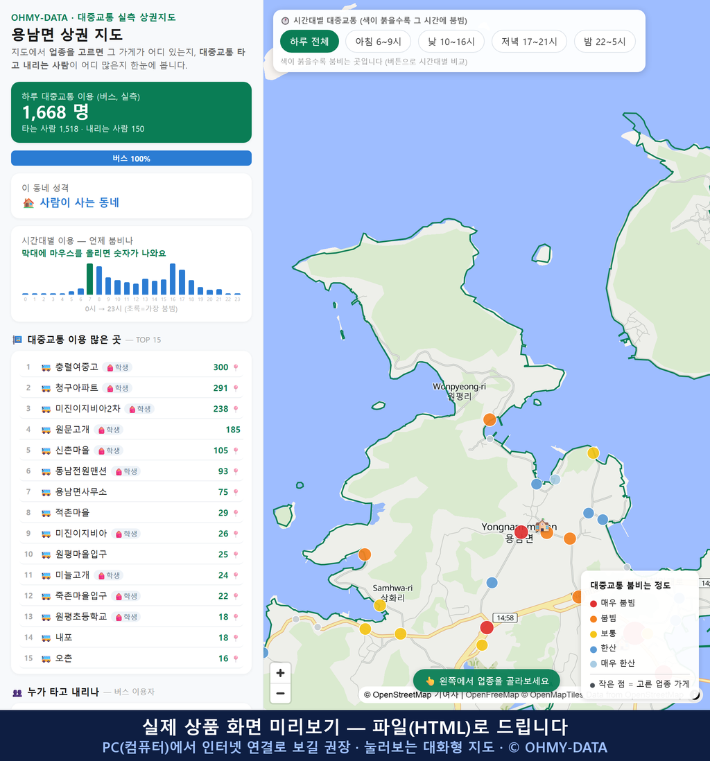Click the people icon beside 누가 타고 내리나

17,692
